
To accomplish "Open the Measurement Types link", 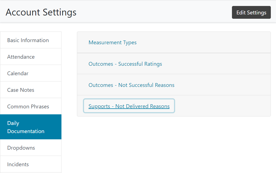I will 113,43.
